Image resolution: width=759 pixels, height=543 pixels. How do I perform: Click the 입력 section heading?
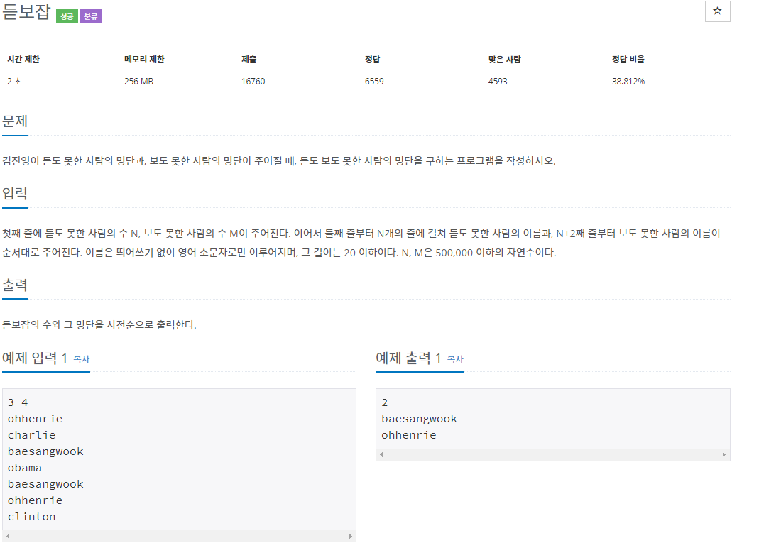click(x=14, y=194)
